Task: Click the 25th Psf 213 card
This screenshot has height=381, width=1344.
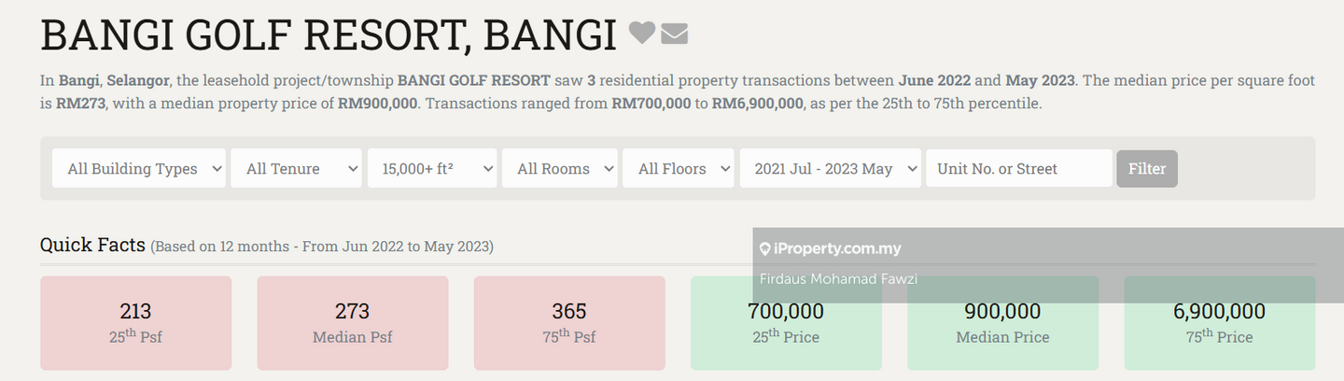Action: [135, 322]
